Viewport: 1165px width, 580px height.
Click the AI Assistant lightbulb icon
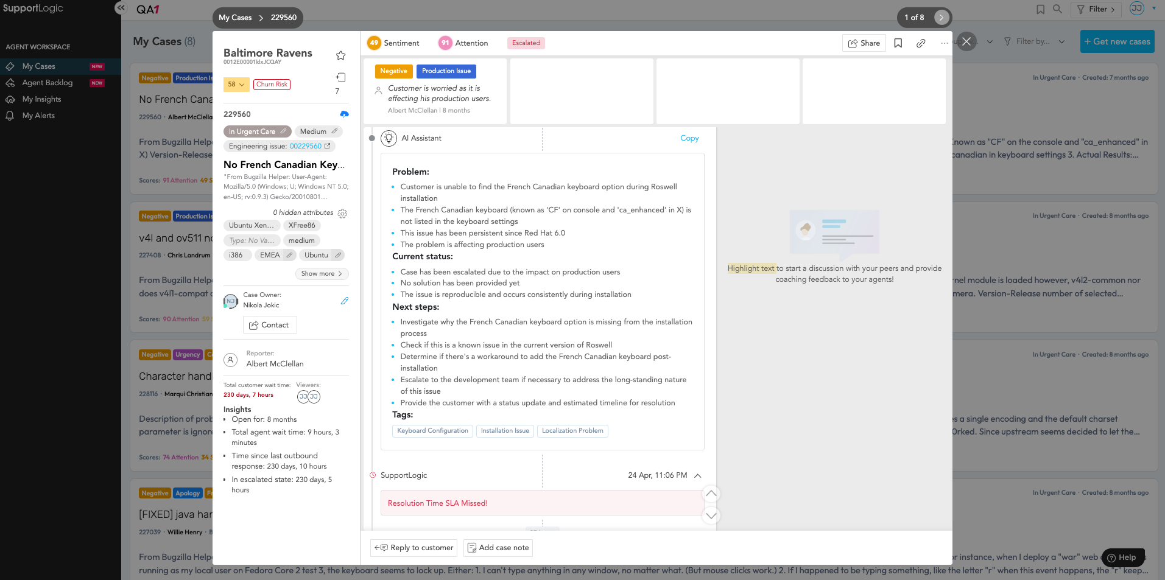pos(389,138)
